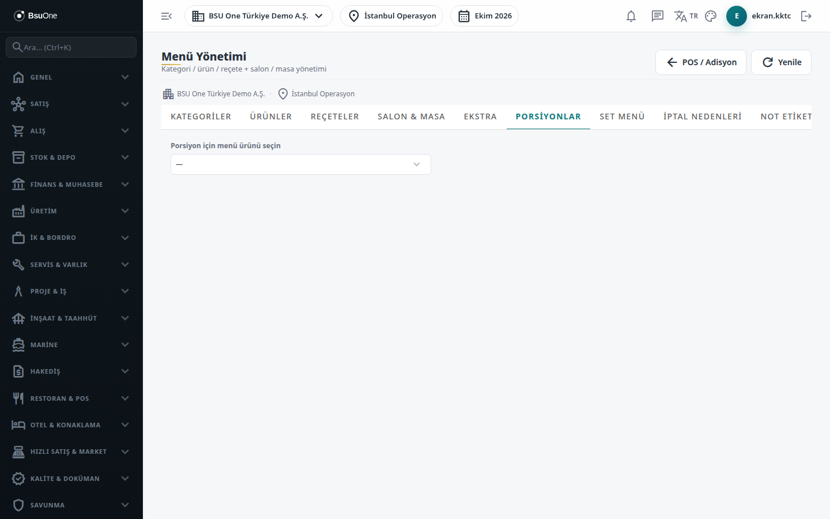
Task: Open the Set Menü tab
Action: (x=622, y=116)
